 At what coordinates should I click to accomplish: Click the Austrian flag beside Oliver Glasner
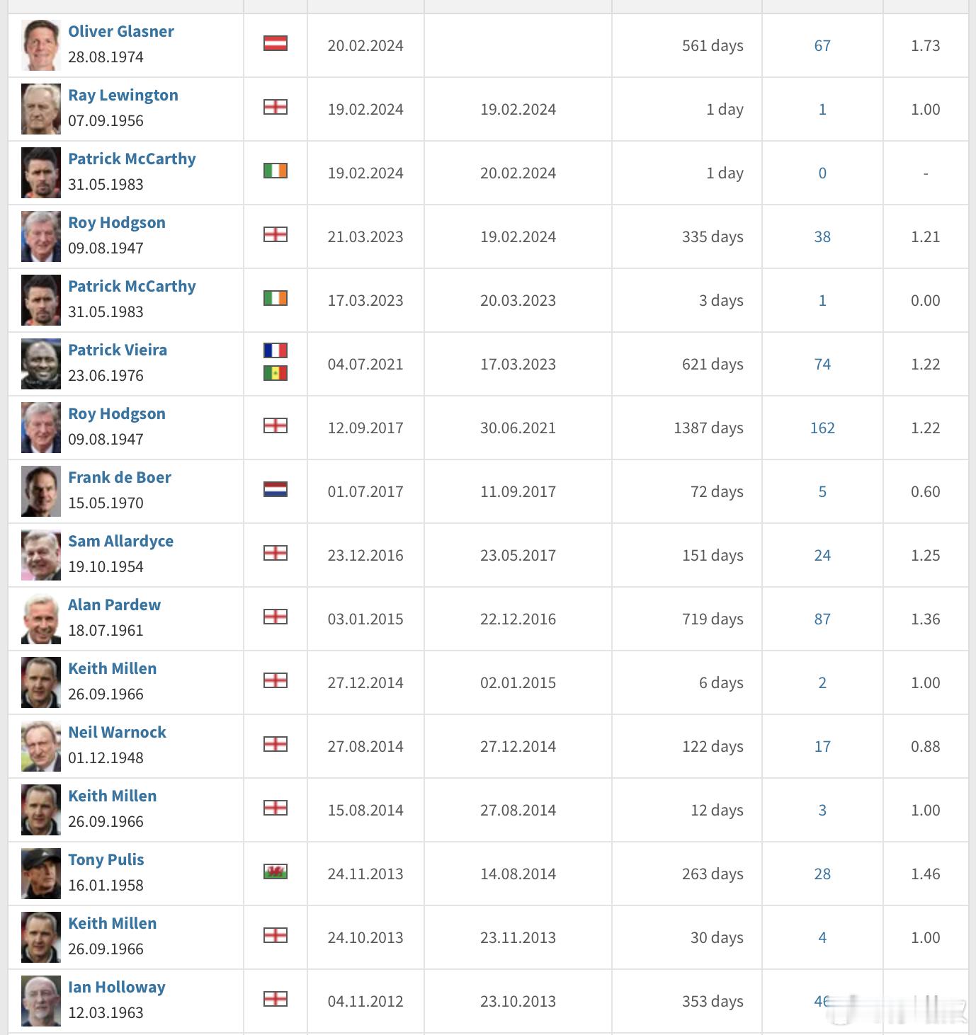[275, 44]
